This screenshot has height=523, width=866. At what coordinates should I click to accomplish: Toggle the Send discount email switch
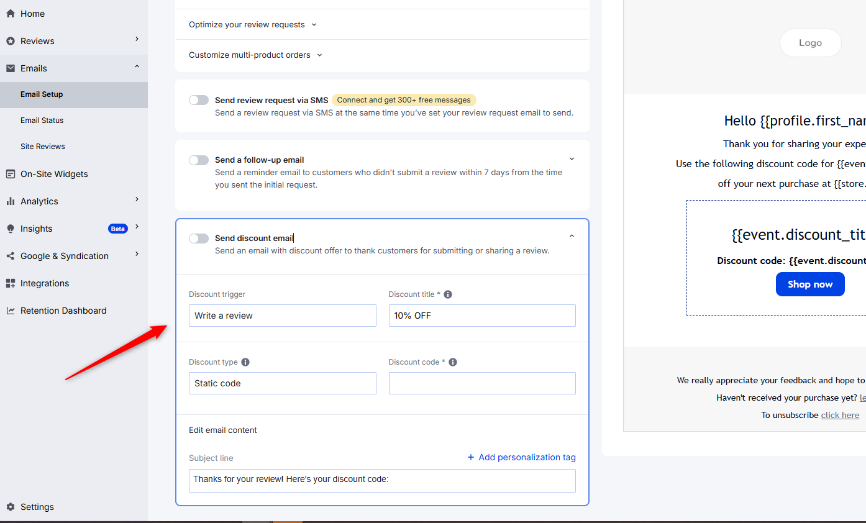pos(199,239)
